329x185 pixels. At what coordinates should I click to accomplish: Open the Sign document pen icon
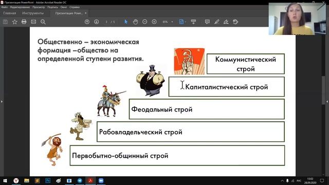coord(226,22)
